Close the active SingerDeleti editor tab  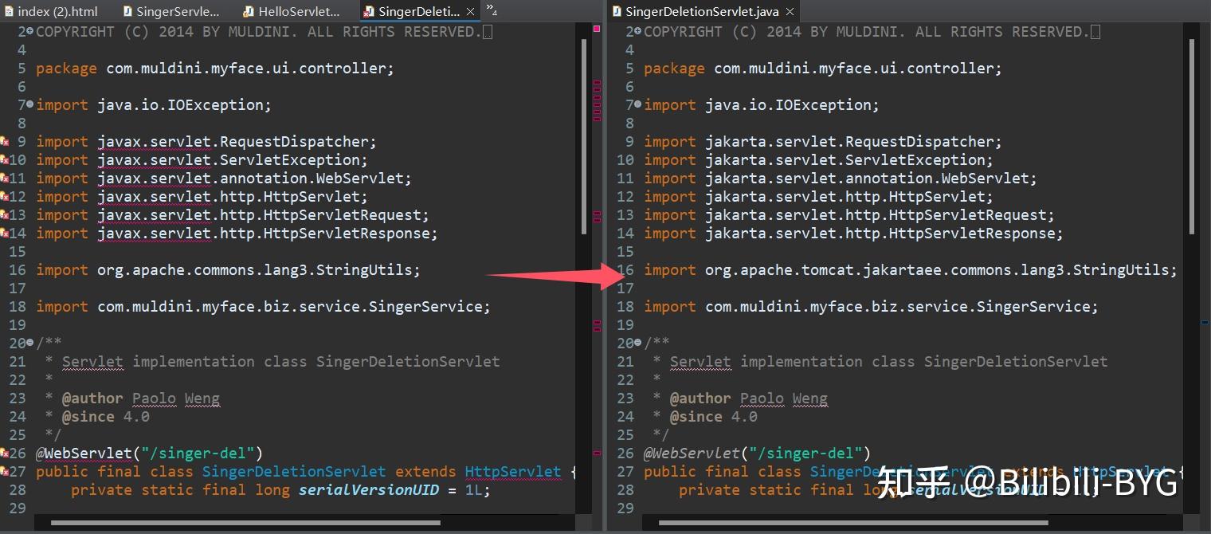click(469, 12)
